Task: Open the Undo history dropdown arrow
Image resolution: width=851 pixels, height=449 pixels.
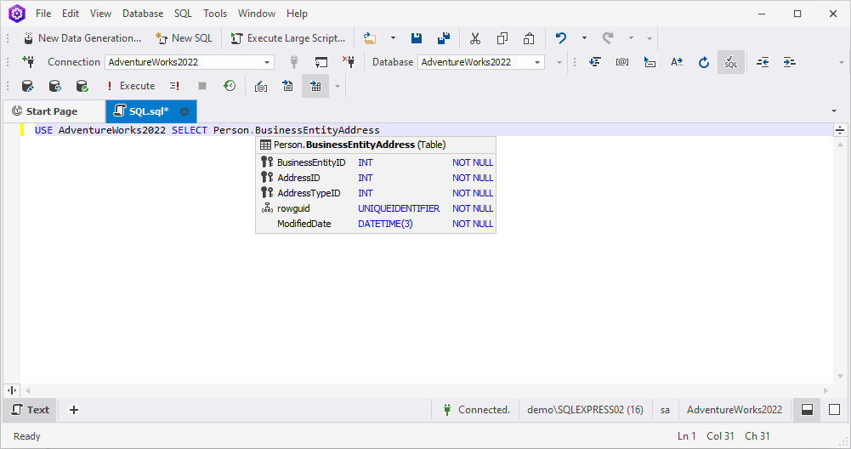Action: point(584,38)
